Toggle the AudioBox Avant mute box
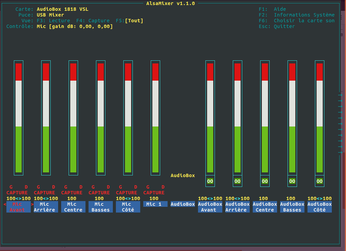 (210, 181)
